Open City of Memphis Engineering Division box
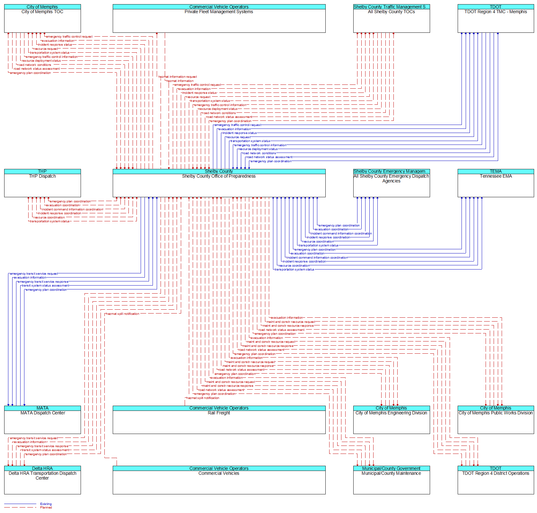This screenshot has height=513, width=537. (392, 420)
